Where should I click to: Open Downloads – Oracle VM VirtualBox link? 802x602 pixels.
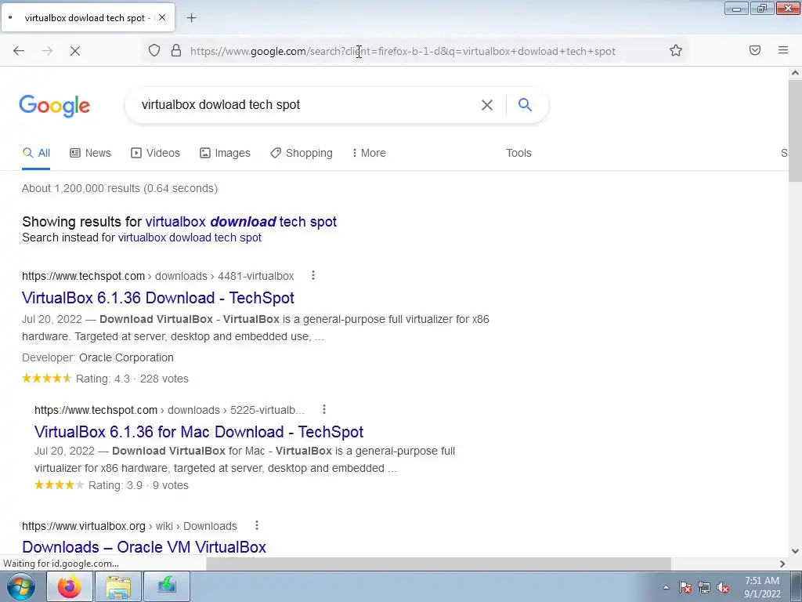click(144, 547)
